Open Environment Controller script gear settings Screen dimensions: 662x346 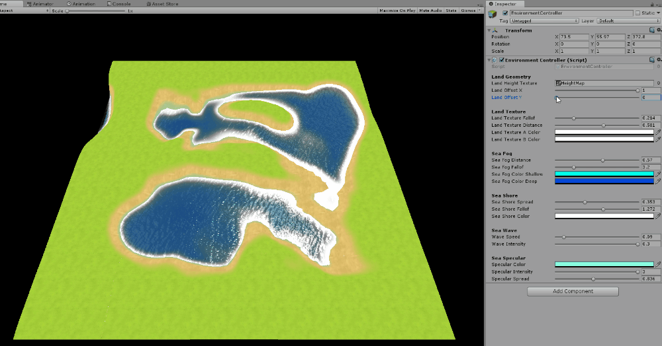[x=659, y=60]
